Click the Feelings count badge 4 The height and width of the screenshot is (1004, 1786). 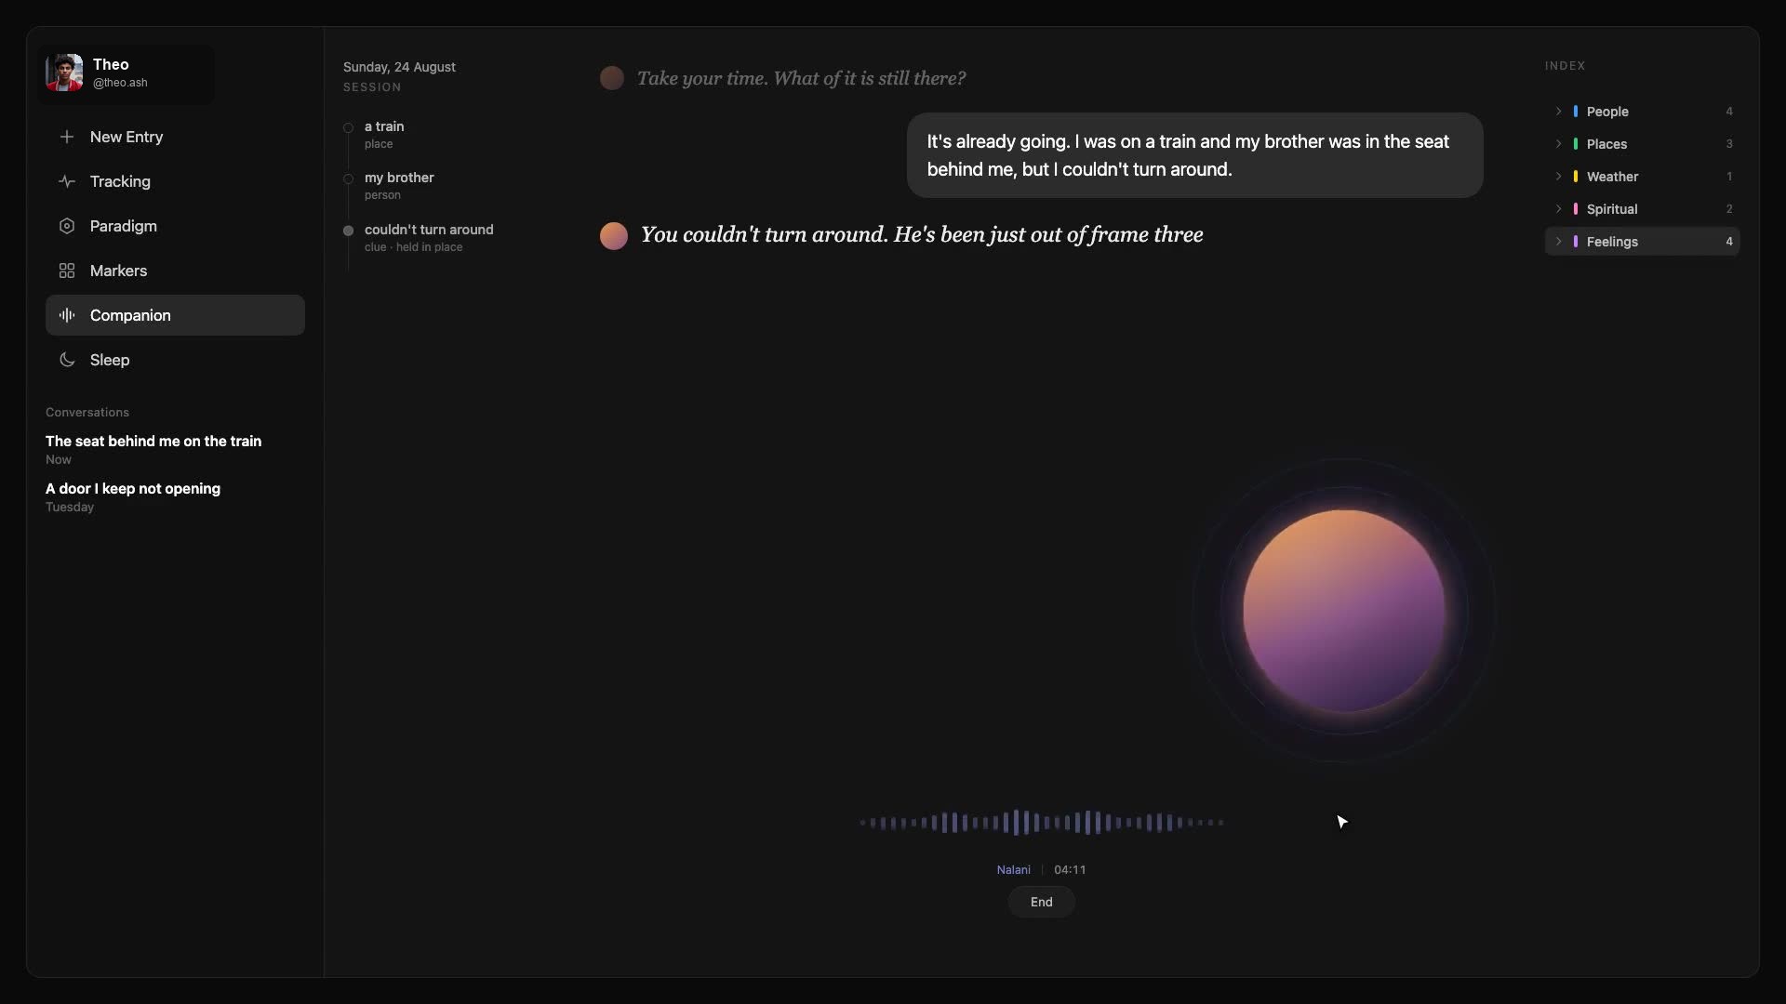(1729, 242)
